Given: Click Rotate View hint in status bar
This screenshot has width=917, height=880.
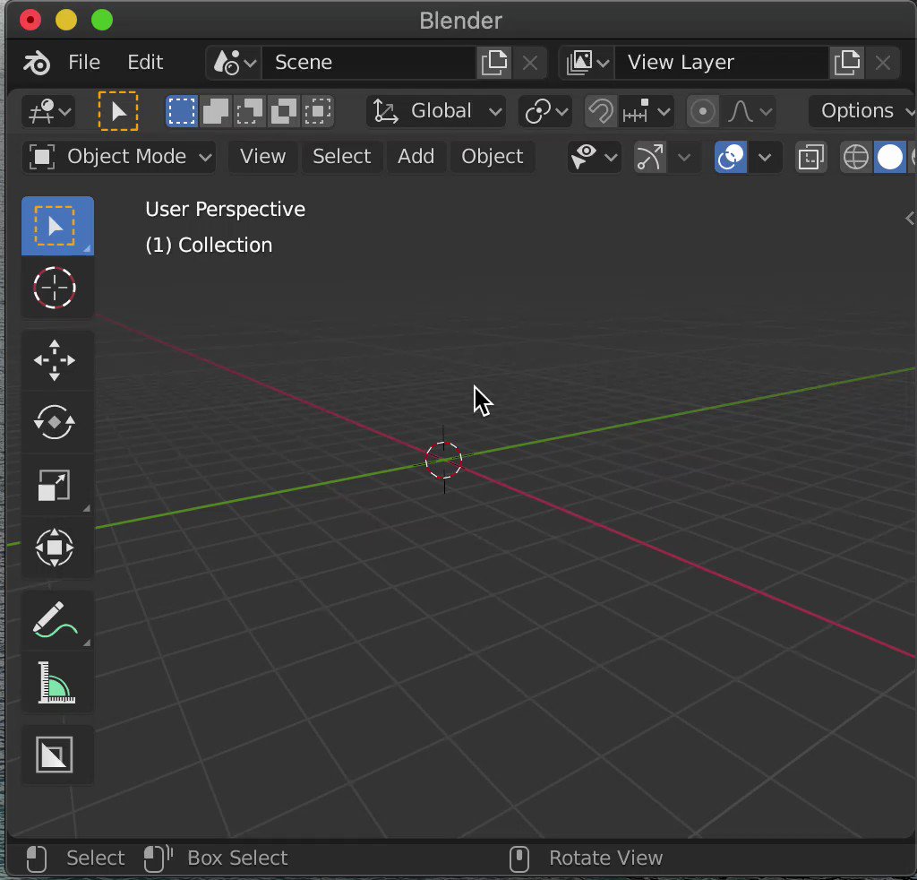Looking at the screenshot, I should (x=605, y=858).
